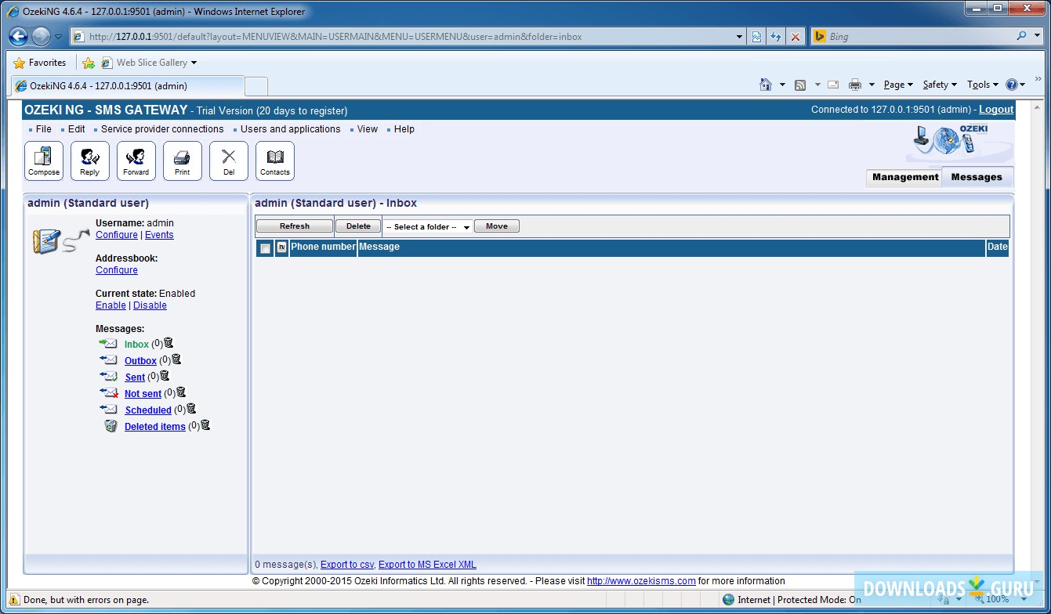Open a new blank browser tab

tap(256, 85)
